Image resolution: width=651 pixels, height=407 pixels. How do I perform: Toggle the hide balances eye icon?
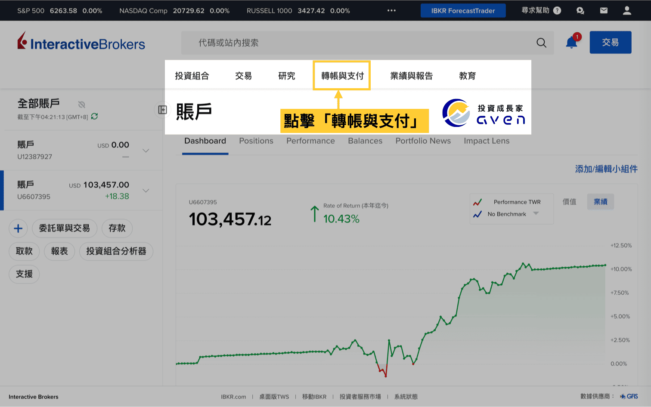click(81, 104)
